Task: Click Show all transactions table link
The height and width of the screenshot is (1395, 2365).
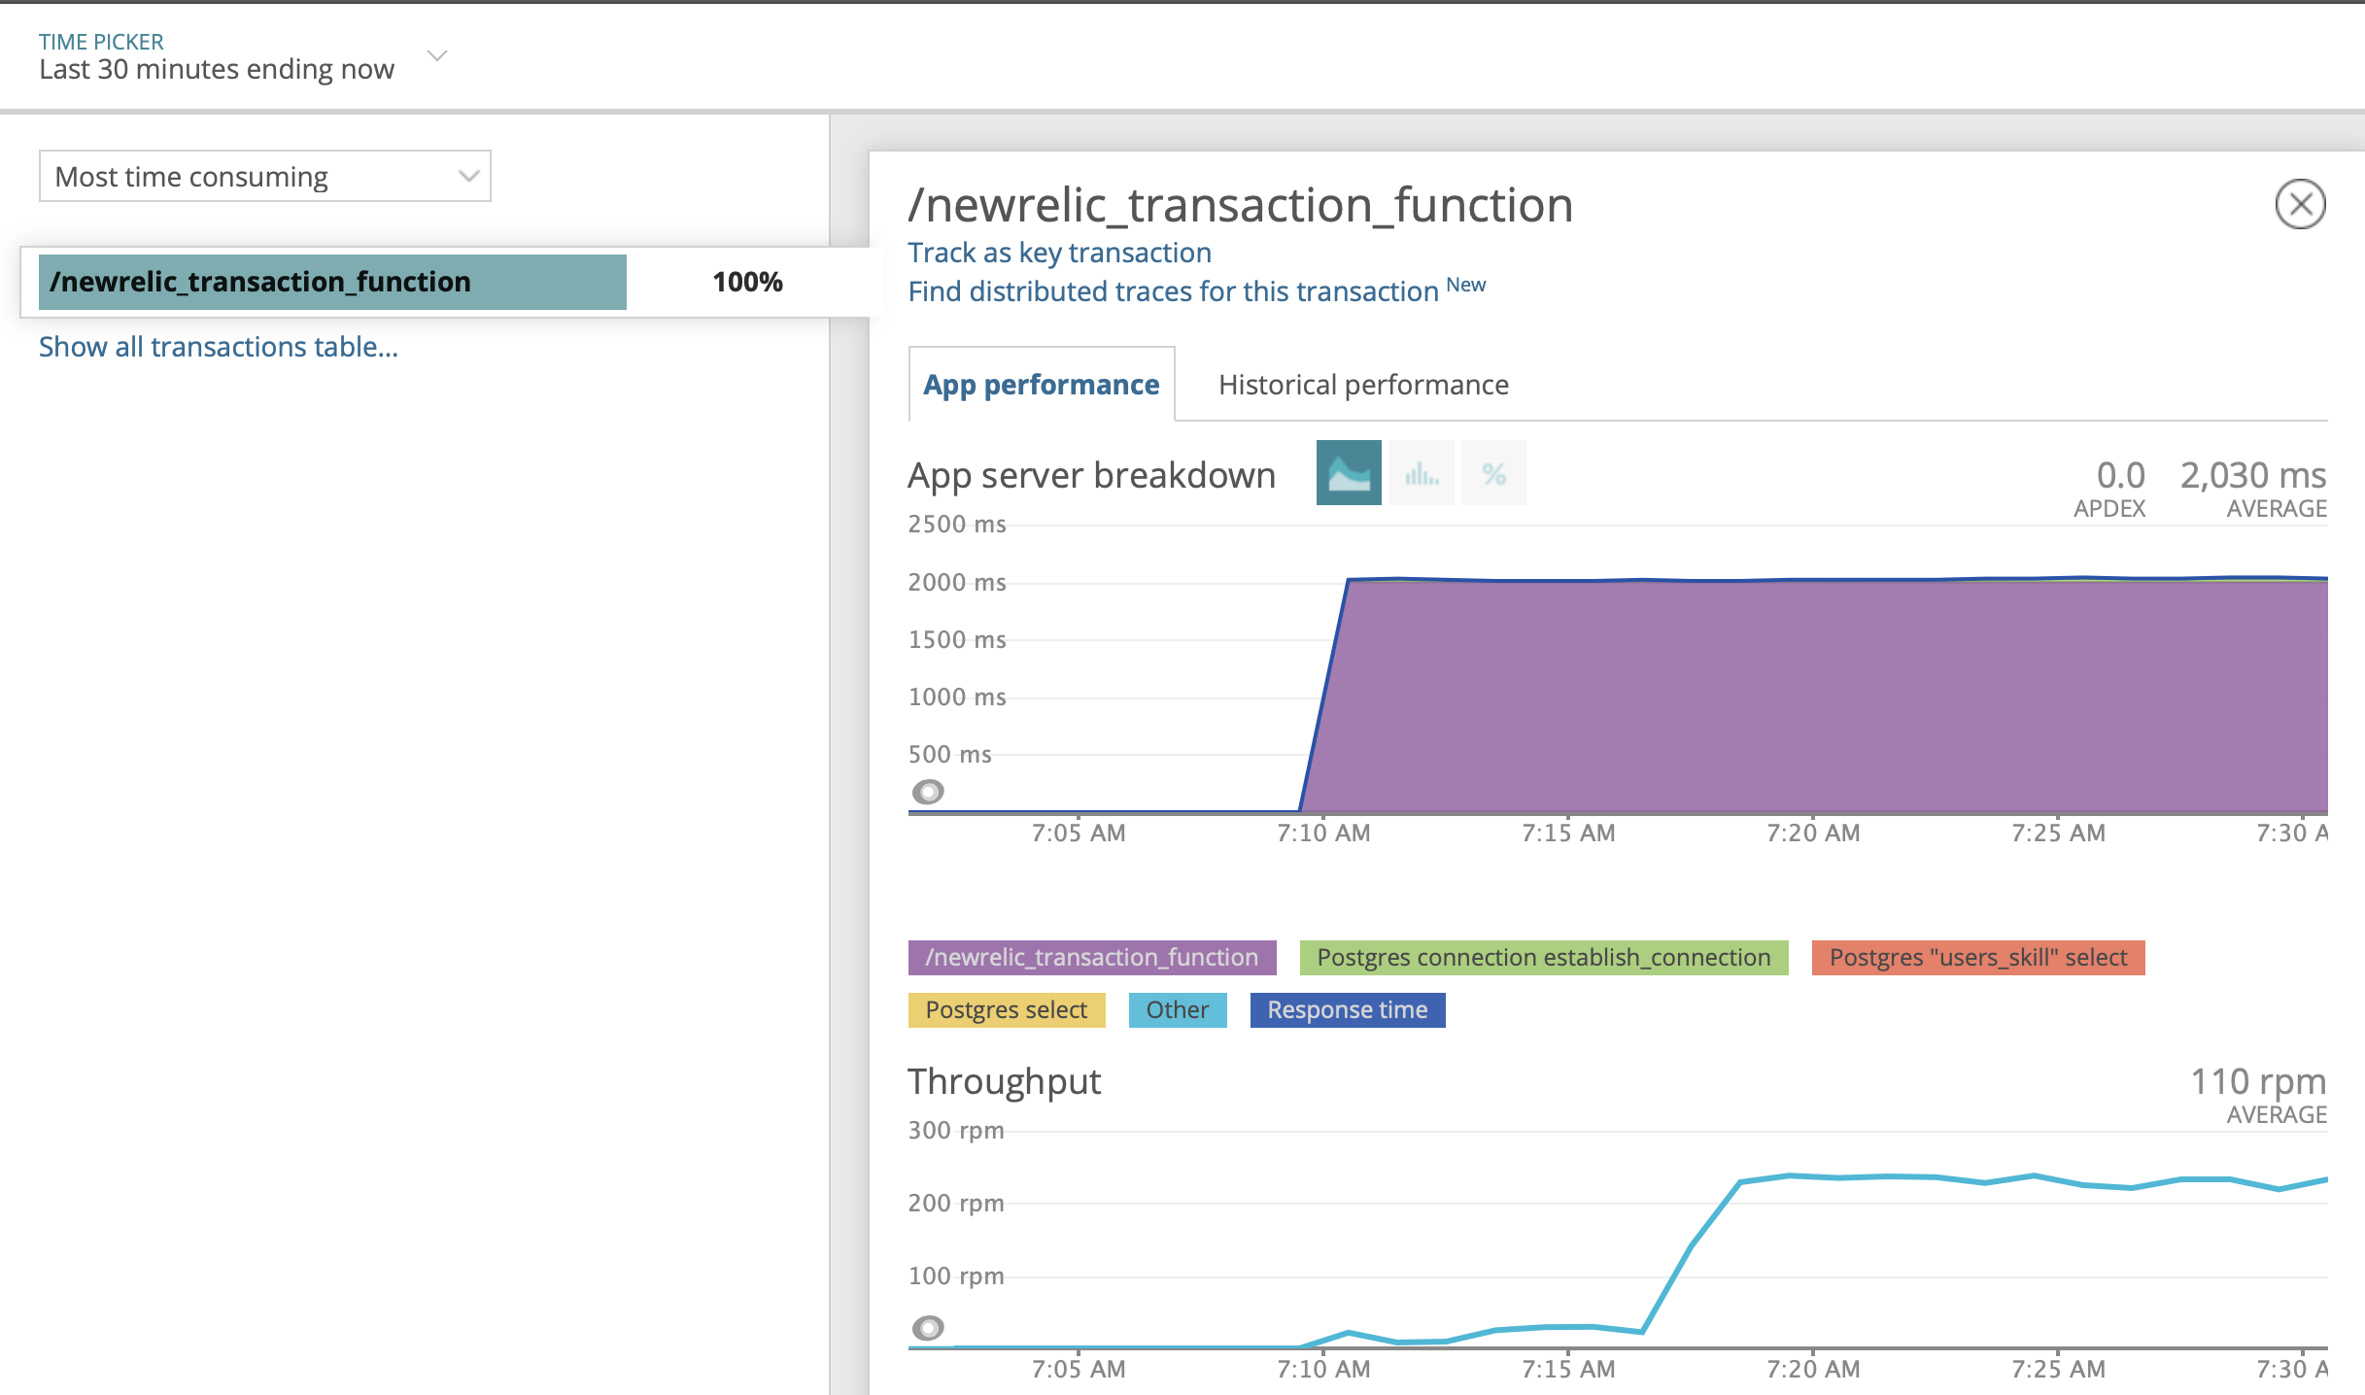Action: (219, 347)
